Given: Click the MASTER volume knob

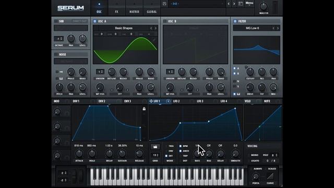Looking at the screenshot, I should click(264, 6).
